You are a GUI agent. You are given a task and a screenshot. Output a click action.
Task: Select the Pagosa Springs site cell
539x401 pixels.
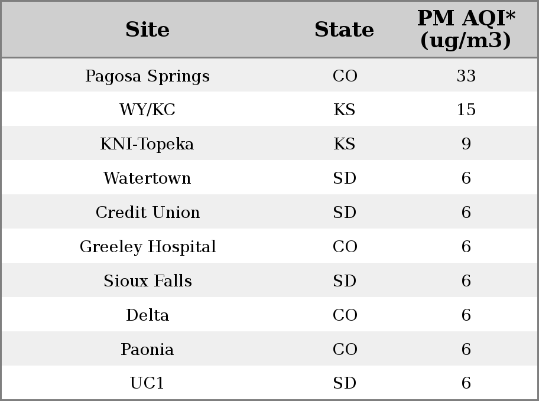148,76
